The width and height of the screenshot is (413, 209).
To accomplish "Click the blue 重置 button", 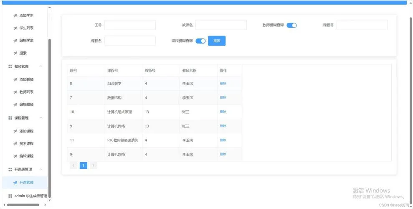I will [217, 41].
